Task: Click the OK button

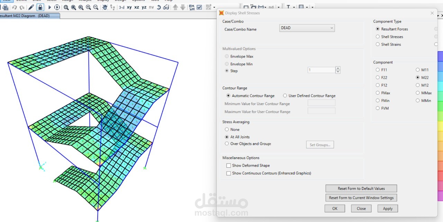Action: click(x=335, y=209)
